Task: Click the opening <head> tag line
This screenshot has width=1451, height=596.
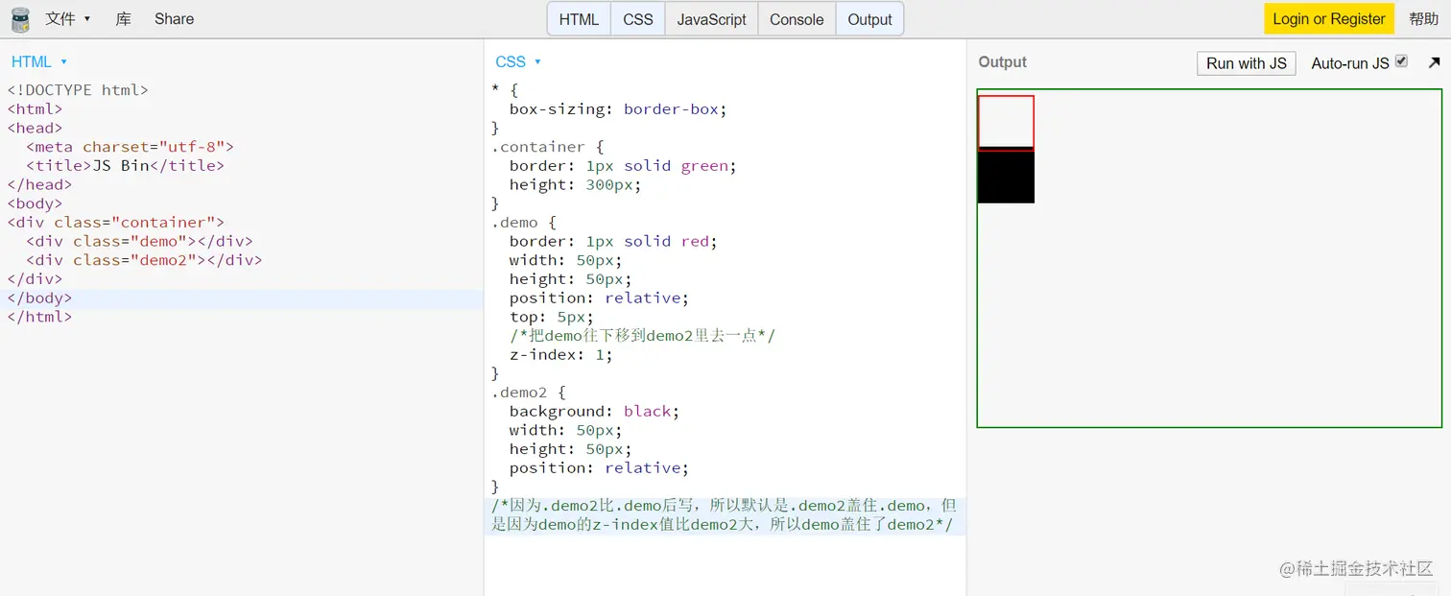Action: [35, 128]
